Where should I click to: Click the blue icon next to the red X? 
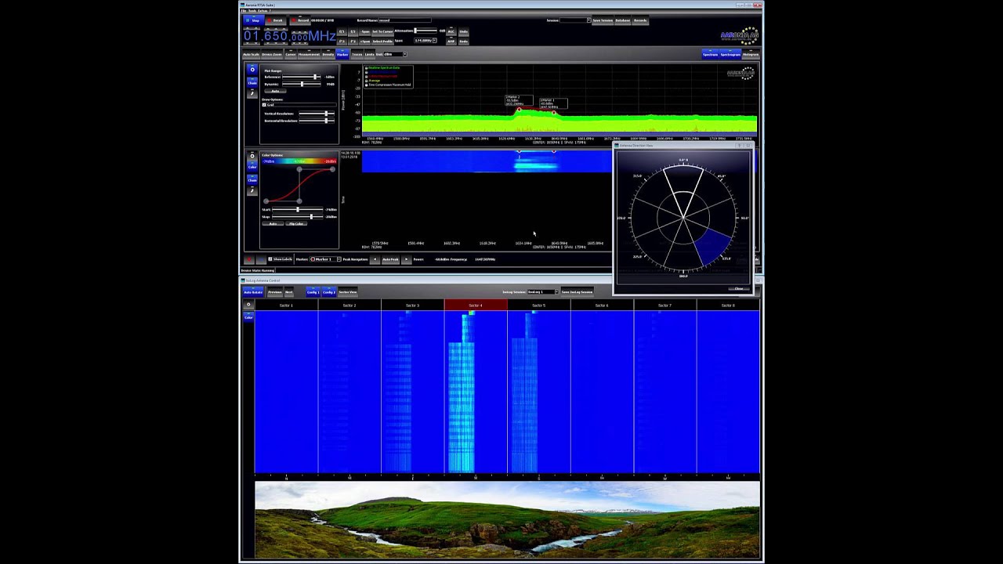point(261,259)
